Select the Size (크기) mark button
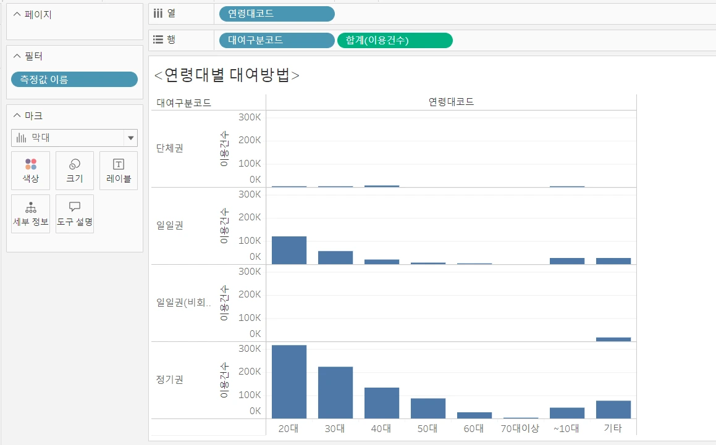The width and height of the screenshot is (716, 445). (74, 170)
